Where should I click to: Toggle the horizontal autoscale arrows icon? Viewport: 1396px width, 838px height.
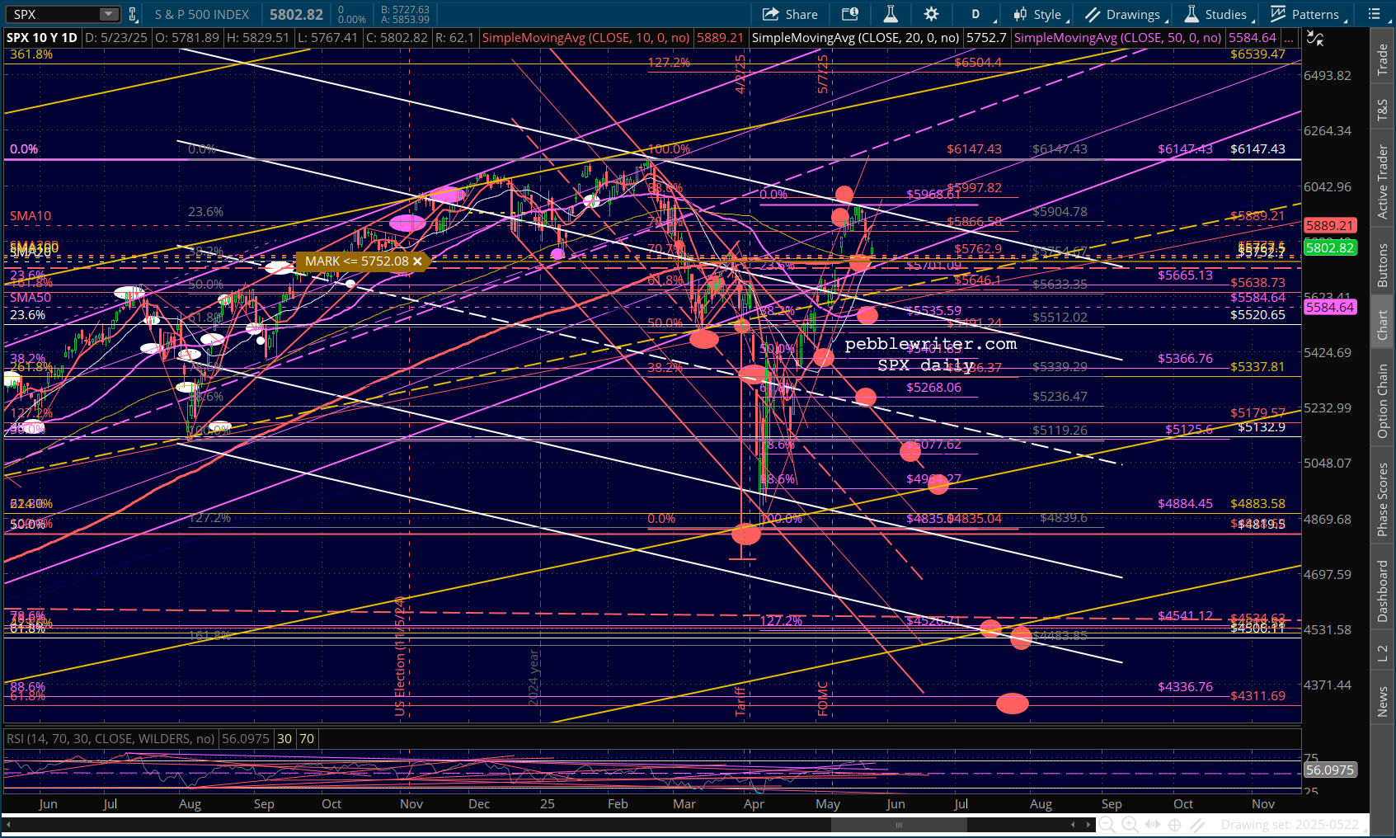point(1153,824)
